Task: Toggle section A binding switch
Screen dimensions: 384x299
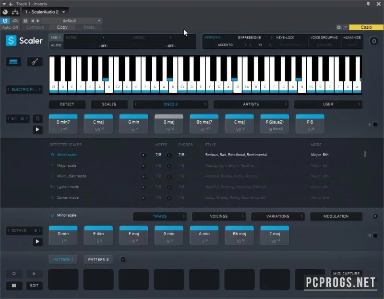Action: [375, 125]
